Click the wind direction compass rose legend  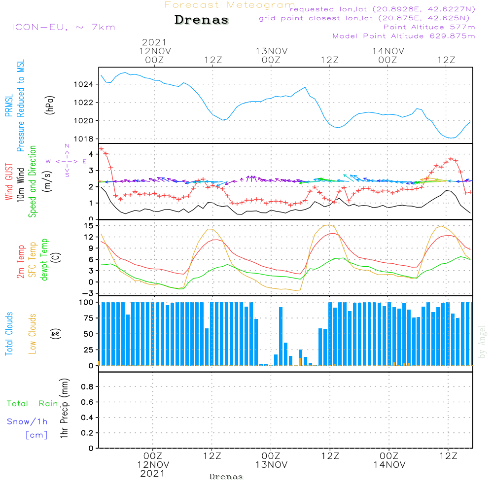[x=67, y=161]
